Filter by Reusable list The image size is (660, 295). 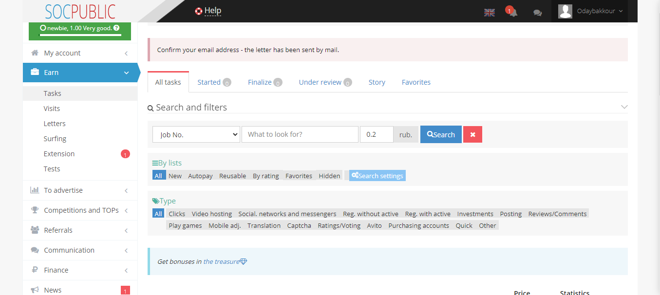232,176
